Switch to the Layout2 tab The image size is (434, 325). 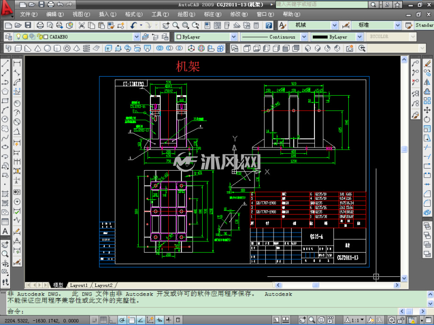click(103, 285)
